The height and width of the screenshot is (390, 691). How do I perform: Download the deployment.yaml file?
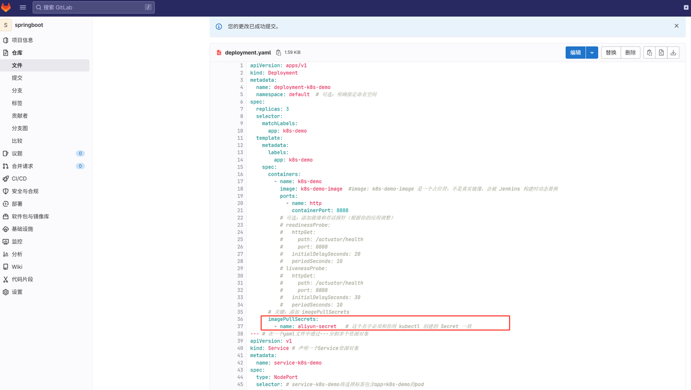673,52
